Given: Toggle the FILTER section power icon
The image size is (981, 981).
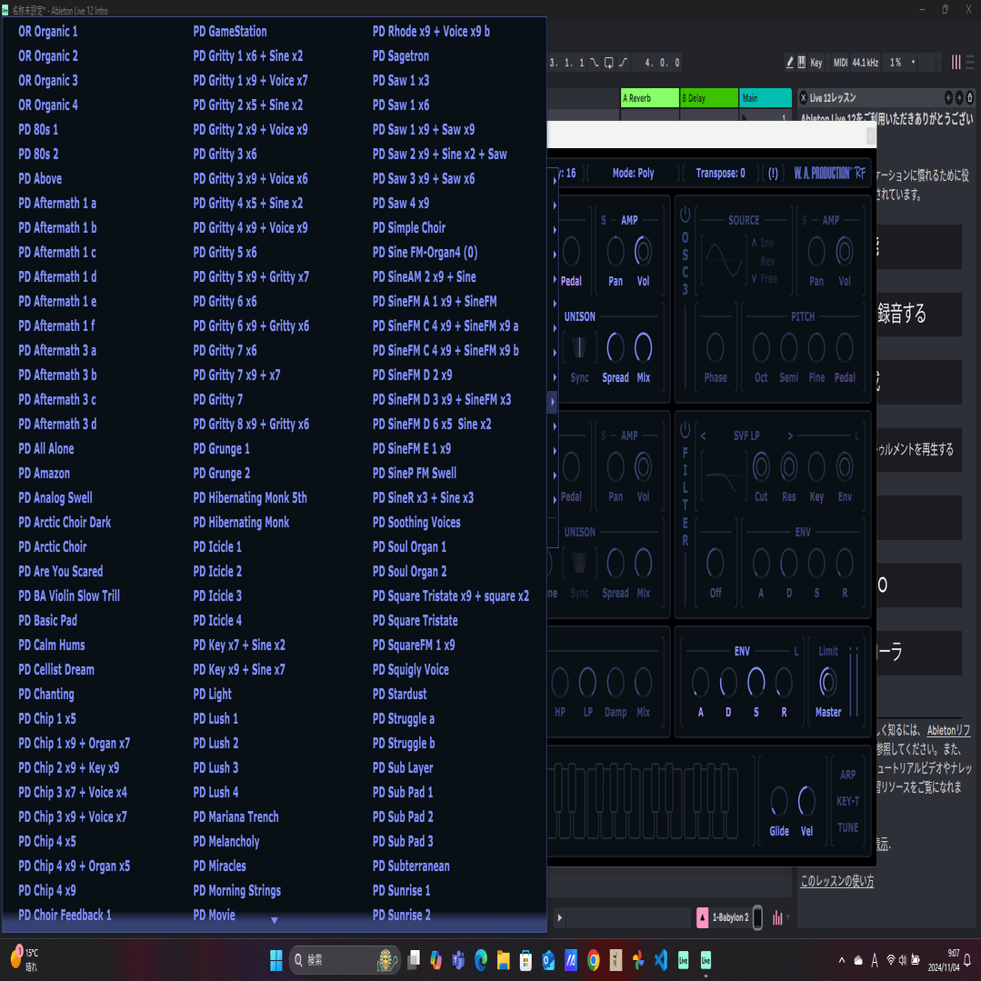Looking at the screenshot, I should click(686, 430).
